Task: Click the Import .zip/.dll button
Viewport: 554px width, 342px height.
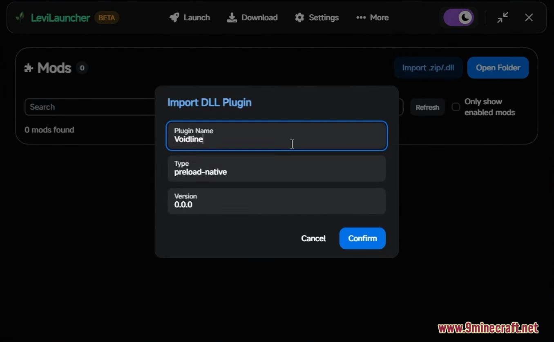Action: coord(428,68)
